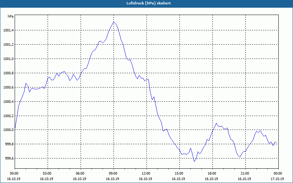Screen dimensions: 293x183
Task: Click the 03:00 time label
Action: [x=48, y=173]
